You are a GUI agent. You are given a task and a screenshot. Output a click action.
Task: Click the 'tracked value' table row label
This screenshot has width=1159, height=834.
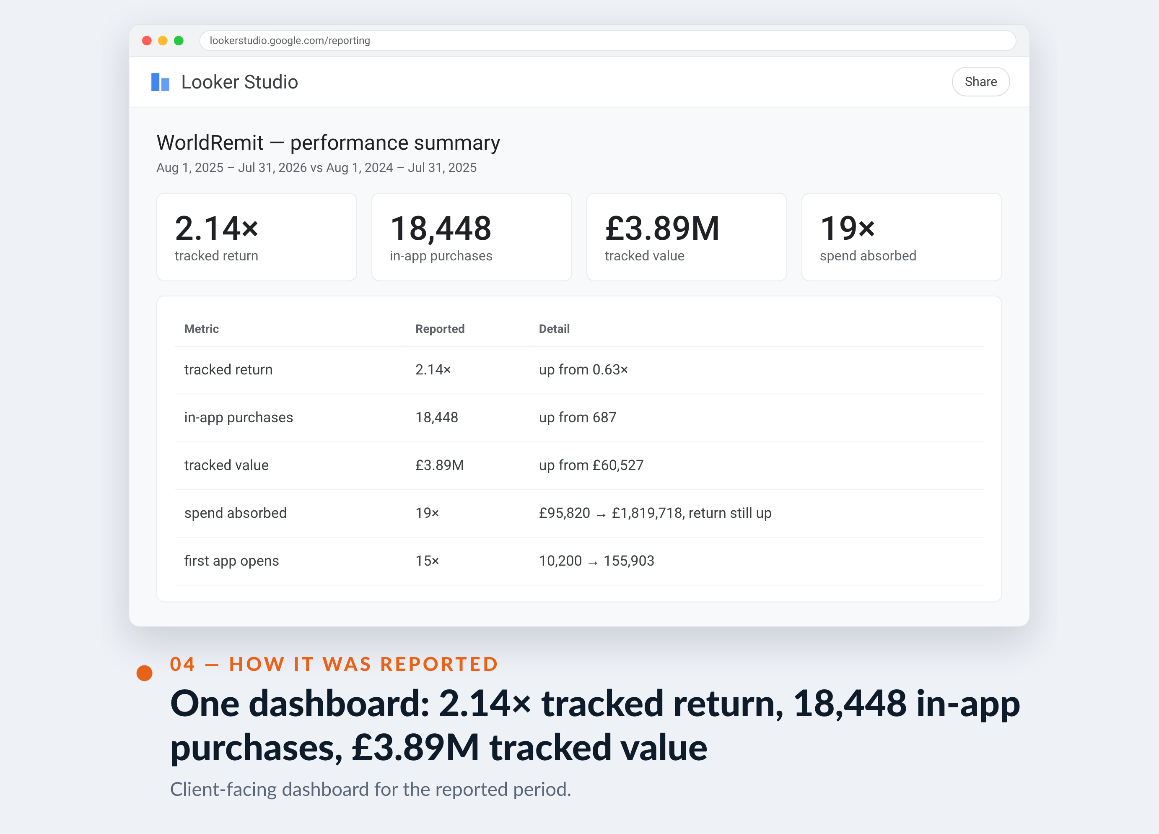(226, 465)
